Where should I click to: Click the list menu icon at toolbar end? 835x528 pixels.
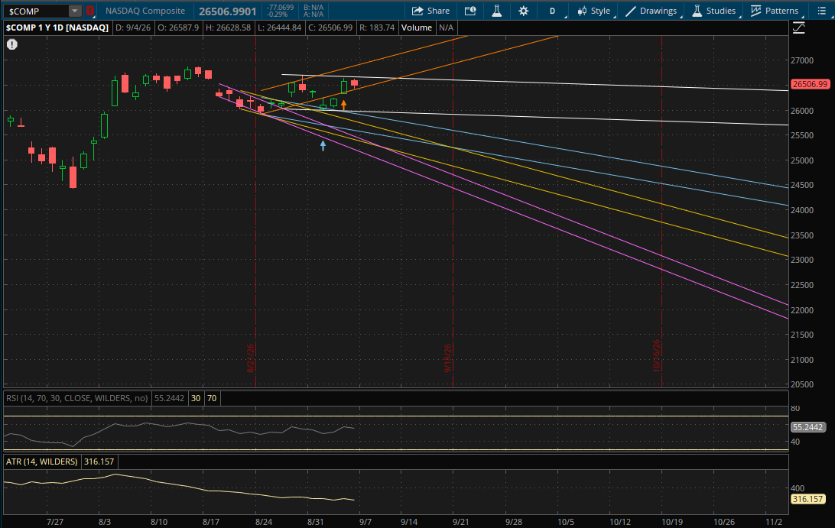tap(821, 11)
